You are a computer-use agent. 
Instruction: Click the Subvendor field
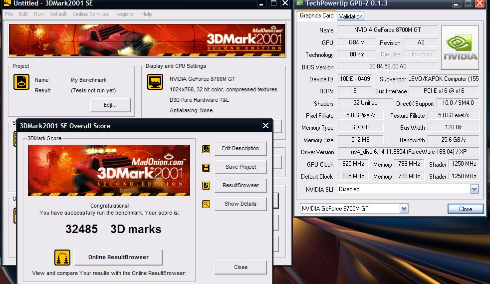(x=444, y=79)
